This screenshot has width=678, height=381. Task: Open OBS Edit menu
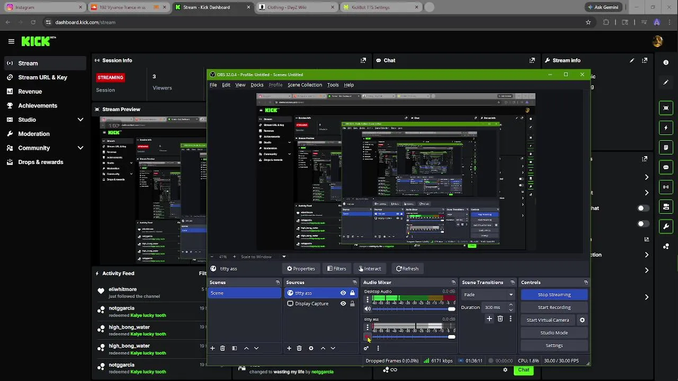pos(226,85)
